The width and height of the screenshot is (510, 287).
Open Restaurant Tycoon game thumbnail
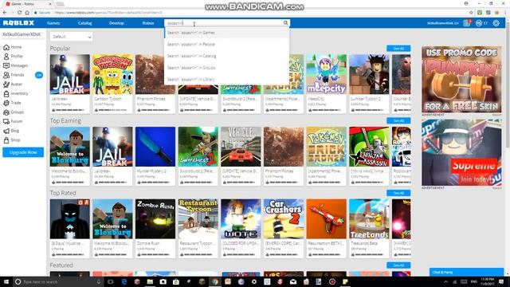click(198, 219)
